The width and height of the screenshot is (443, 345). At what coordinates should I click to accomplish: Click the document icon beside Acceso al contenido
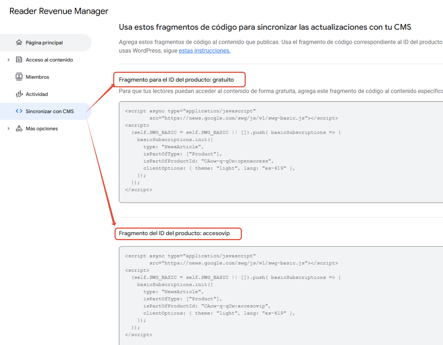tap(19, 59)
